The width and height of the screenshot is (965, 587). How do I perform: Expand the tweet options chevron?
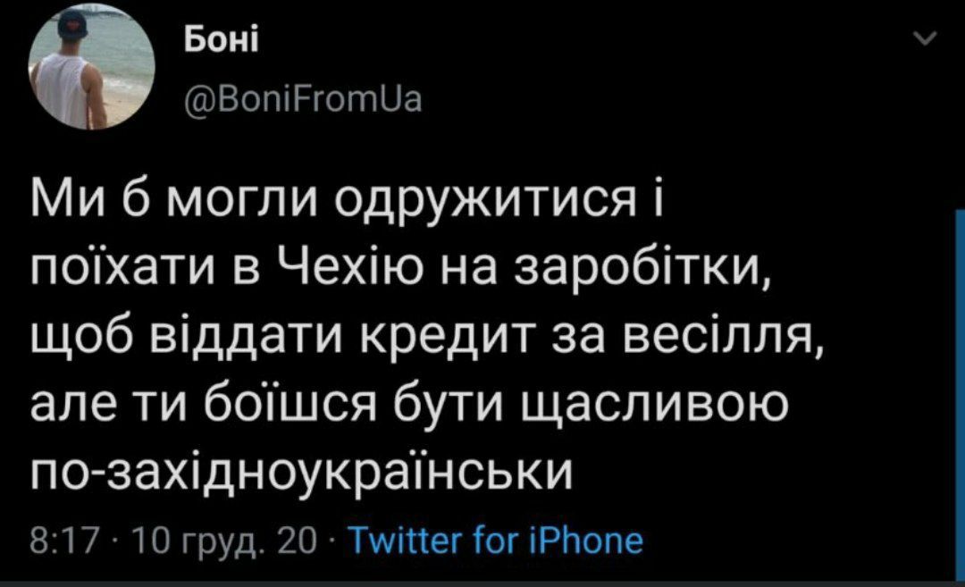coord(927,39)
